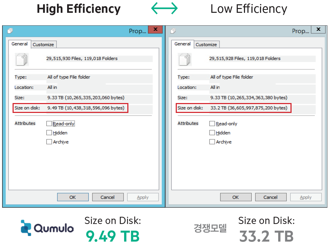This screenshot has width=329, height=244.
Task: Click Cancel in the right Properties window
Action: coord(270,197)
